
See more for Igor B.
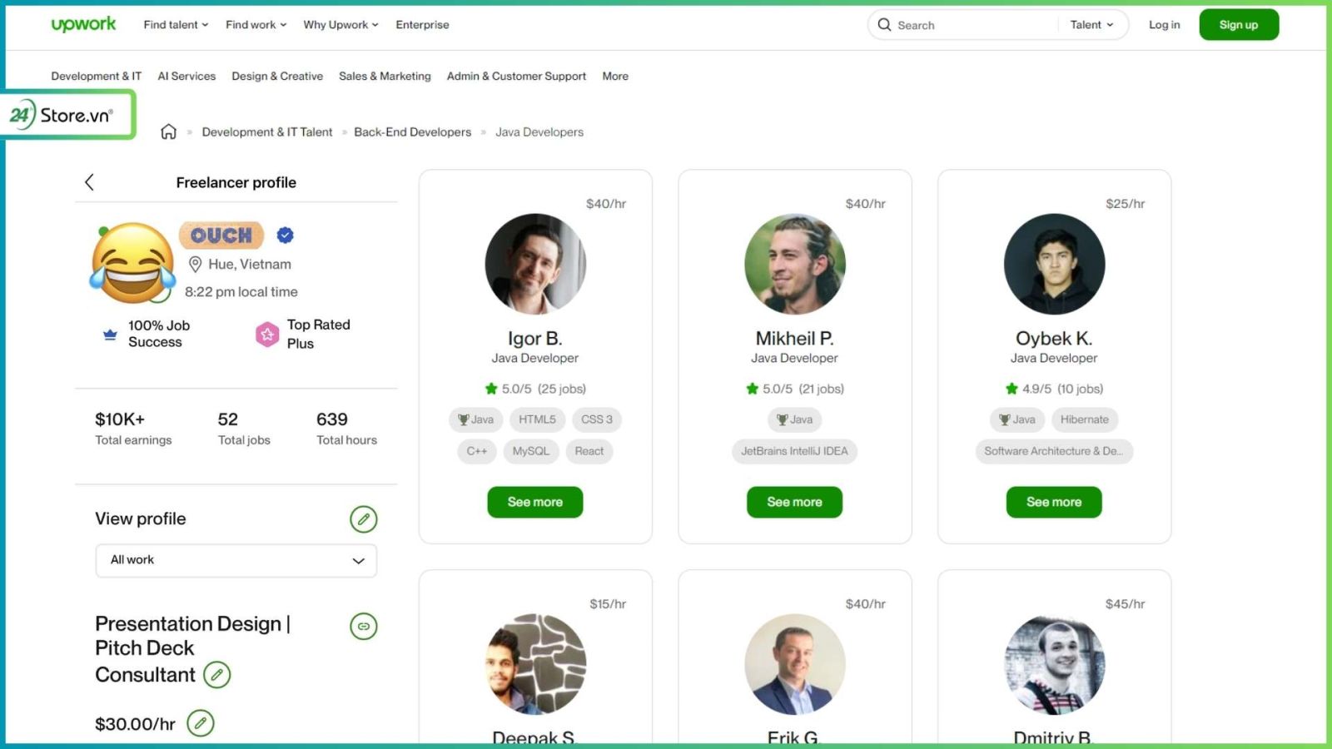click(535, 502)
